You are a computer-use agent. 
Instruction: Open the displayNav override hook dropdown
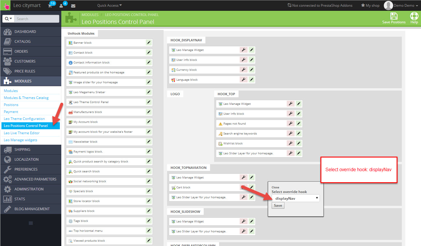tap(295, 198)
